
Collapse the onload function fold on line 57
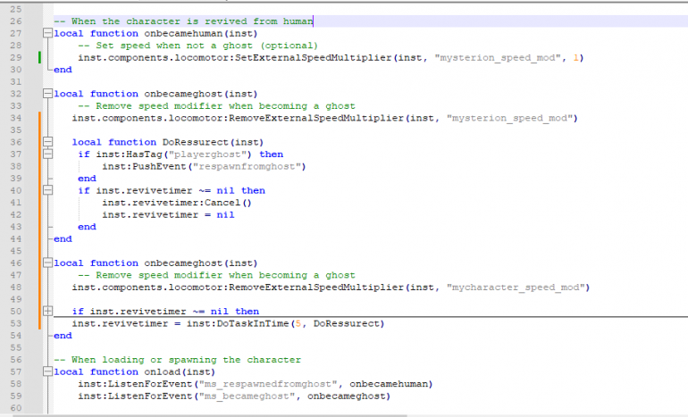click(46, 372)
